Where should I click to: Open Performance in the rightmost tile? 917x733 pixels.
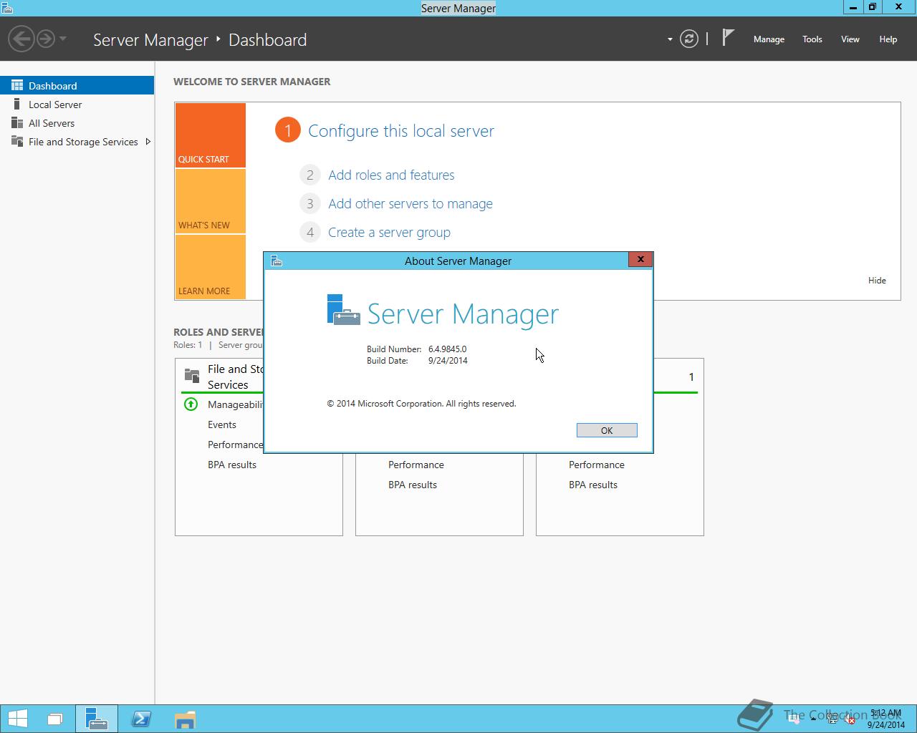(x=597, y=465)
